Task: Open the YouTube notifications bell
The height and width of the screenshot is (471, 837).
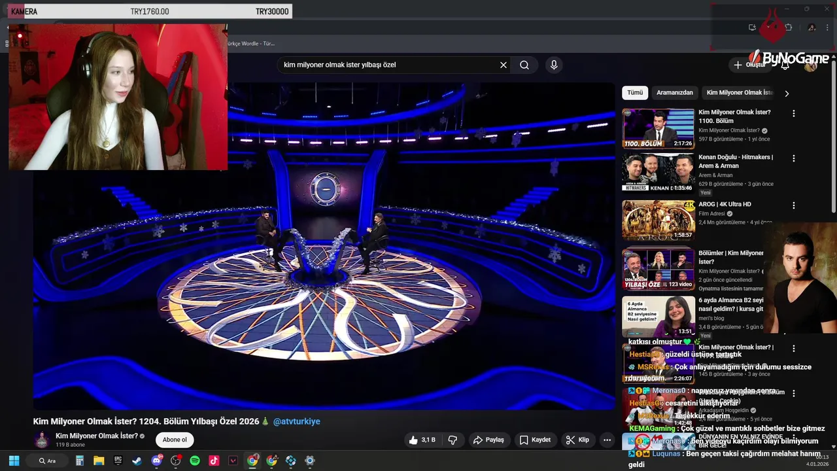Action: (x=785, y=65)
